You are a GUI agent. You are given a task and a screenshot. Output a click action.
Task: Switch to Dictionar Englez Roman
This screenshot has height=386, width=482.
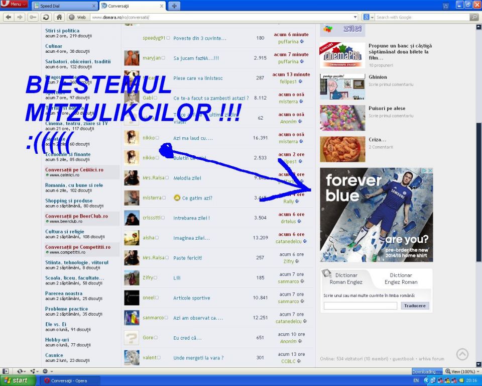[401, 278]
